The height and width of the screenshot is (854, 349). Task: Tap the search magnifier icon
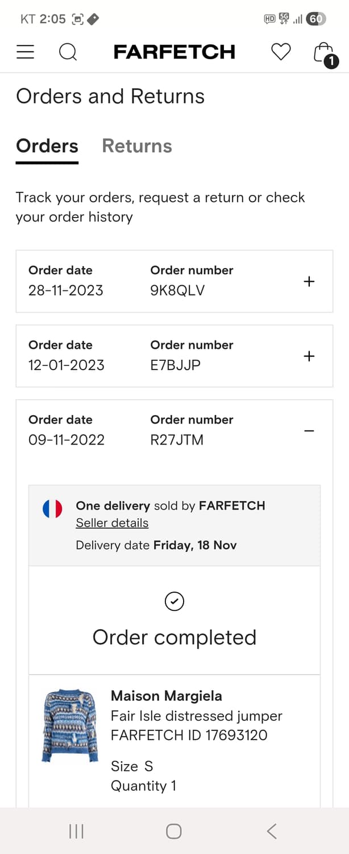point(68,52)
